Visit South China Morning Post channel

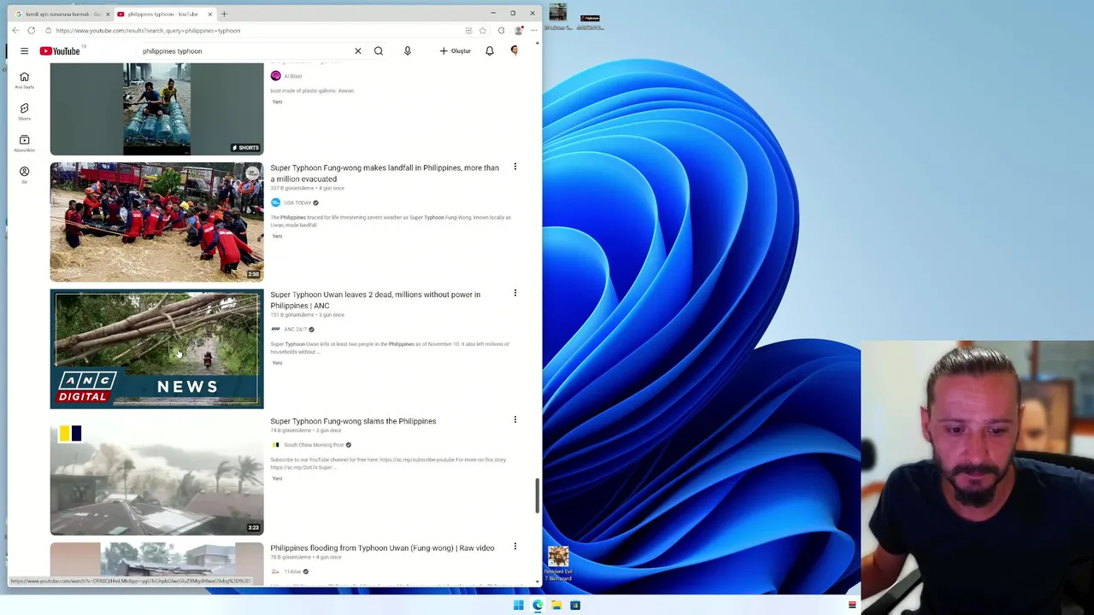pyautogui.click(x=314, y=445)
